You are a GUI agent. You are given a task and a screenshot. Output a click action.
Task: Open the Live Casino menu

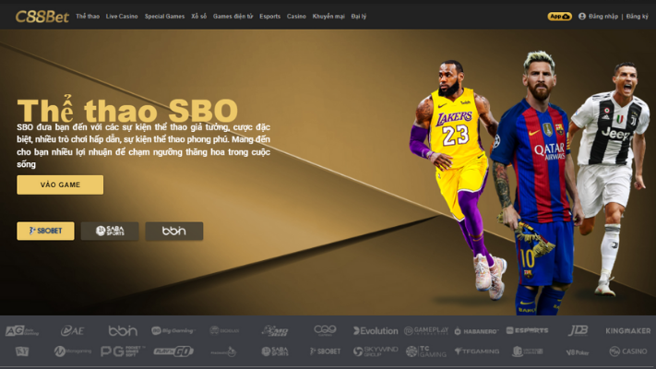click(122, 17)
